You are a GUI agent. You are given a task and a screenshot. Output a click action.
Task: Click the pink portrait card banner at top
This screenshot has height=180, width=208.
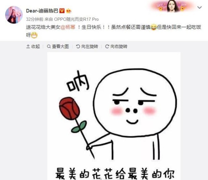coord(173,6)
